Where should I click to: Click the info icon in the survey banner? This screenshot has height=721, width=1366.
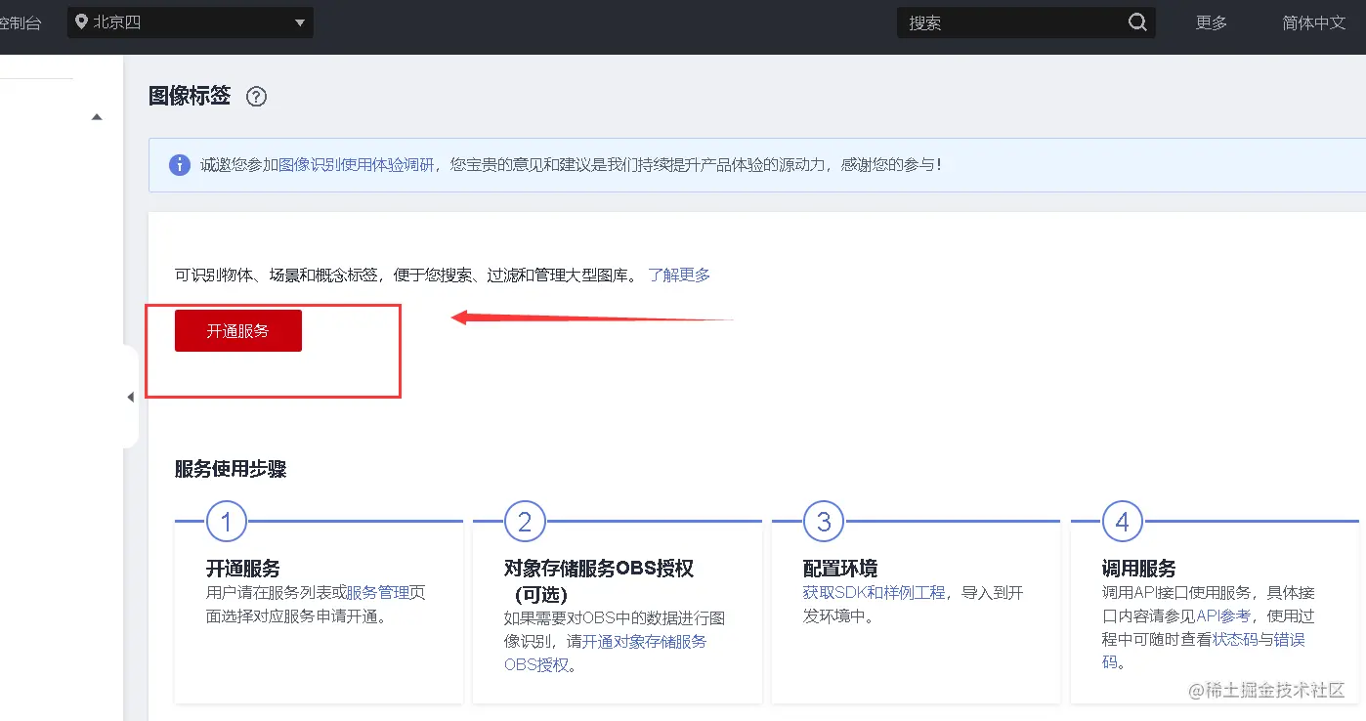pyautogui.click(x=180, y=164)
